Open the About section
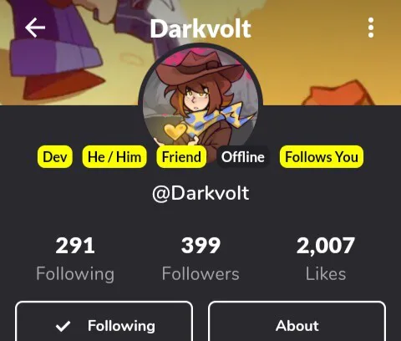 point(297,322)
